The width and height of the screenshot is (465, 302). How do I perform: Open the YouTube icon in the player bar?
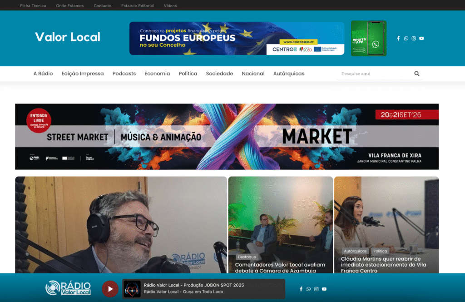point(324,289)
